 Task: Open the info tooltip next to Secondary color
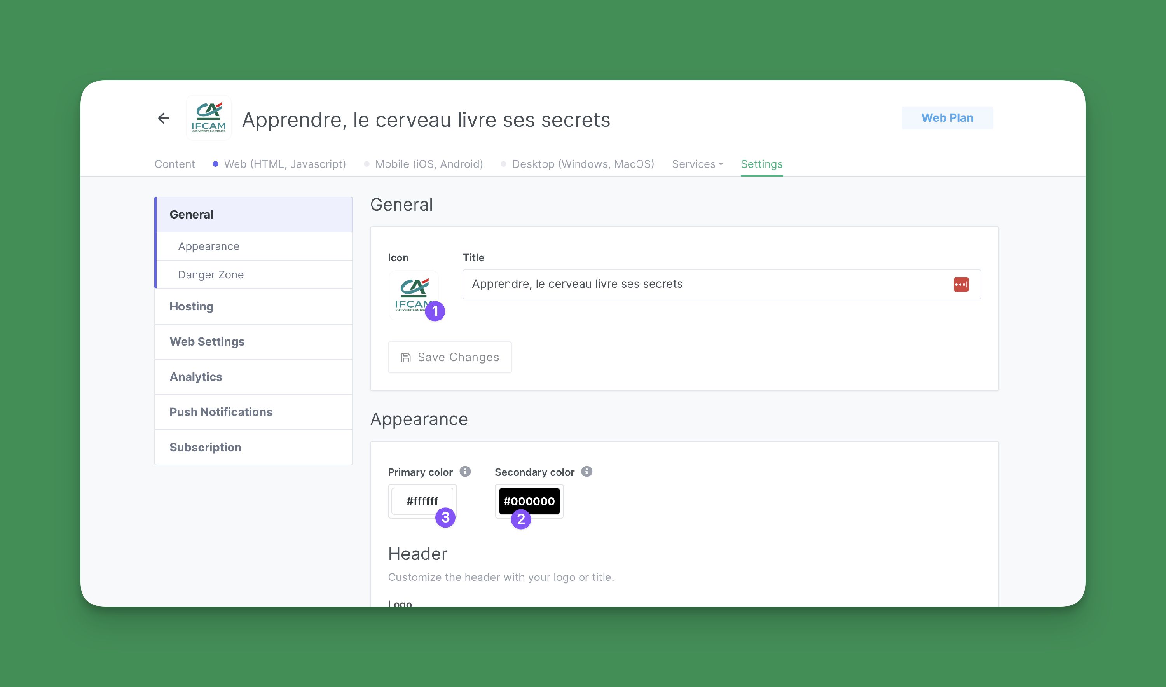coord(587,471)
